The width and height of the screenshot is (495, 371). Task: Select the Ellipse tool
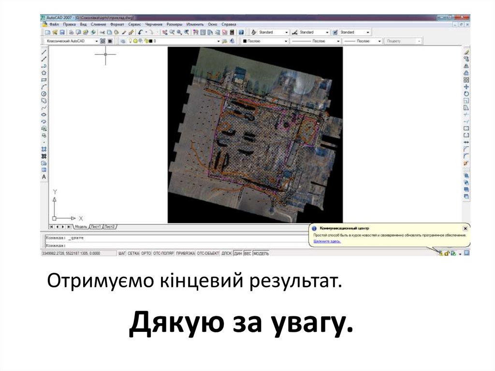[x=44, y=115]
